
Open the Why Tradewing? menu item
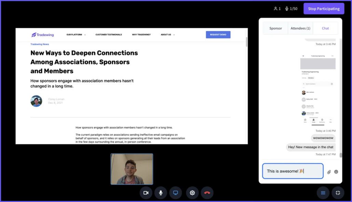141,35
